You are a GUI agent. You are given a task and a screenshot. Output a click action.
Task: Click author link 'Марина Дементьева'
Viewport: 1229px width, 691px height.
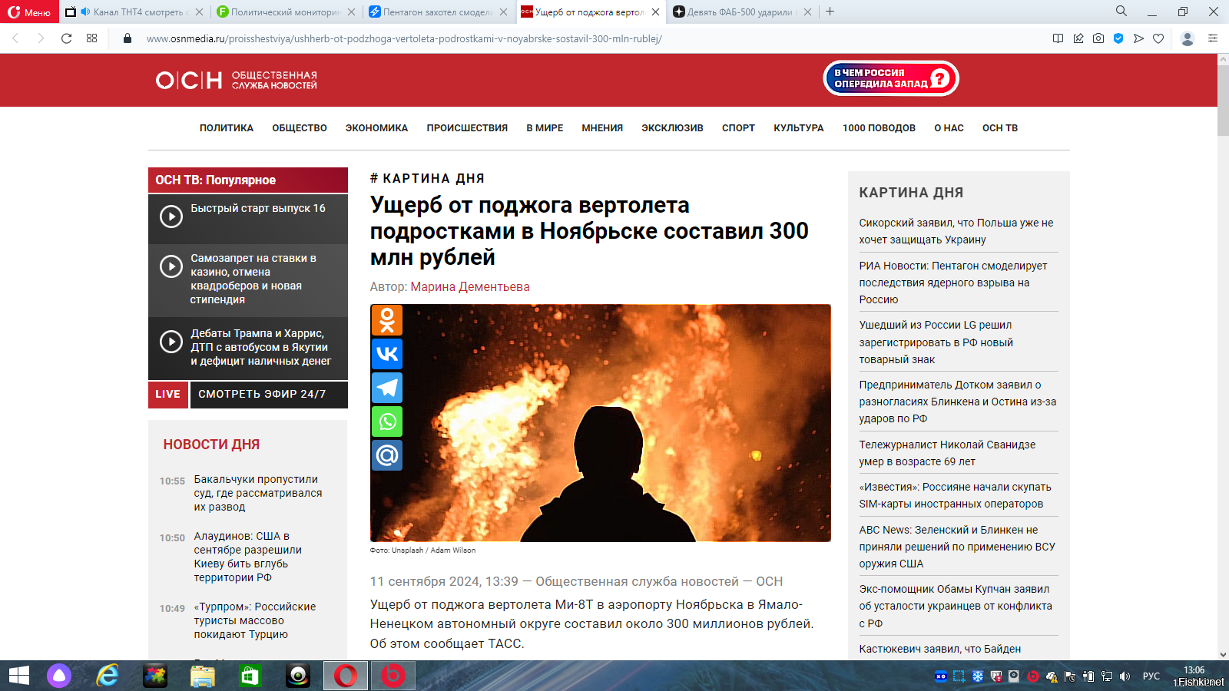coord(470,286)
